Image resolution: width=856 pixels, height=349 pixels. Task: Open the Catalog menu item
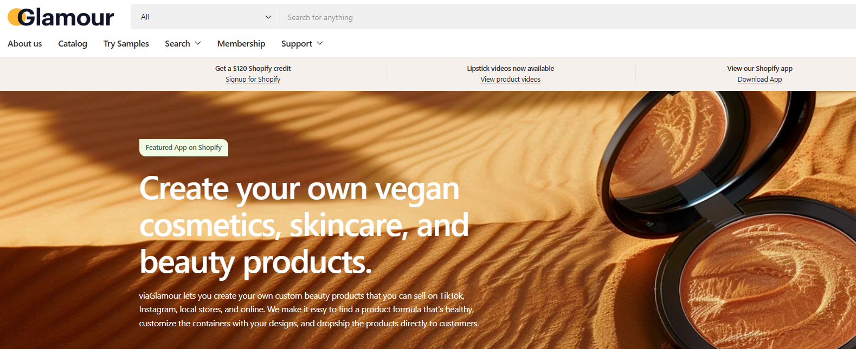tap(73, 43)
